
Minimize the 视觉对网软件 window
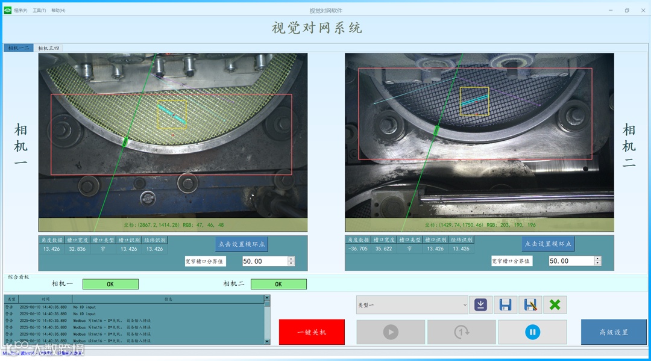[611, 10]
